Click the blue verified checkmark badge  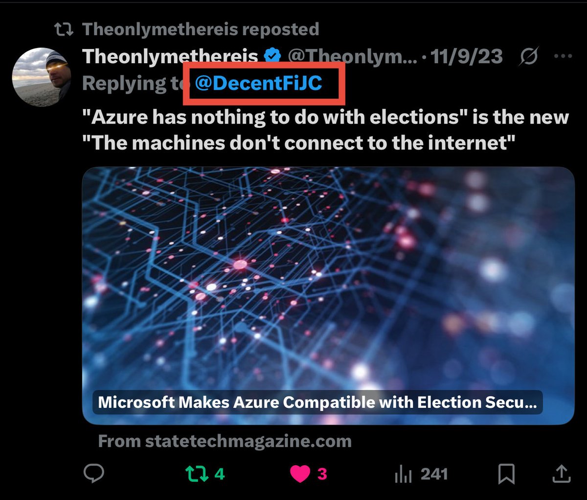coord(272,57)
